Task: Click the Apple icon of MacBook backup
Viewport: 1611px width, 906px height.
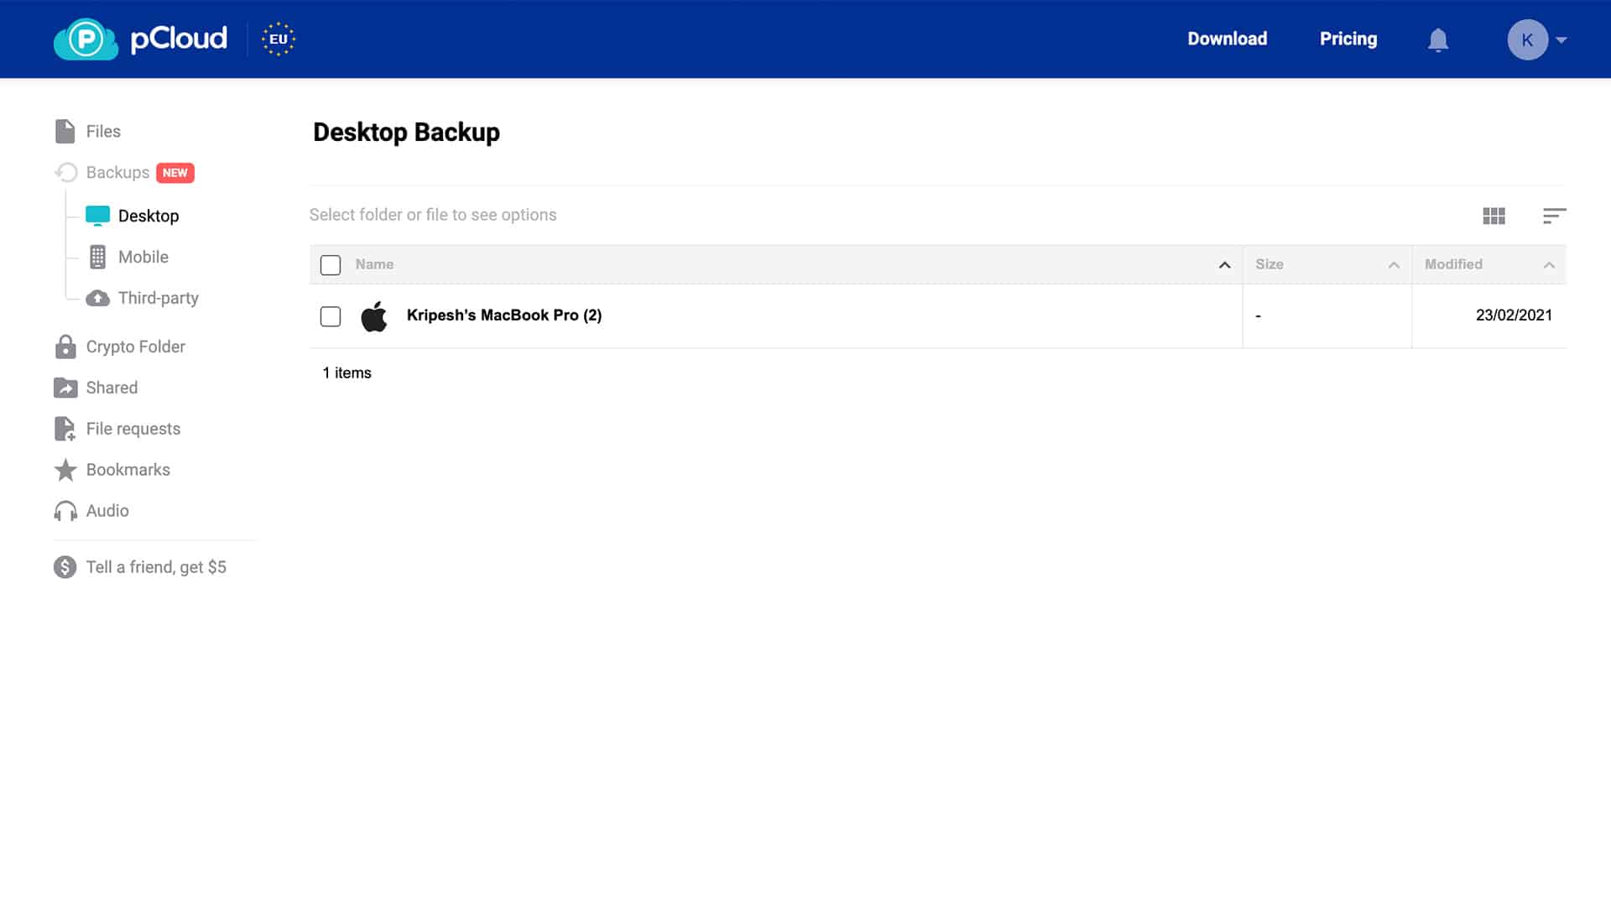Action: (x=374, y=316)
